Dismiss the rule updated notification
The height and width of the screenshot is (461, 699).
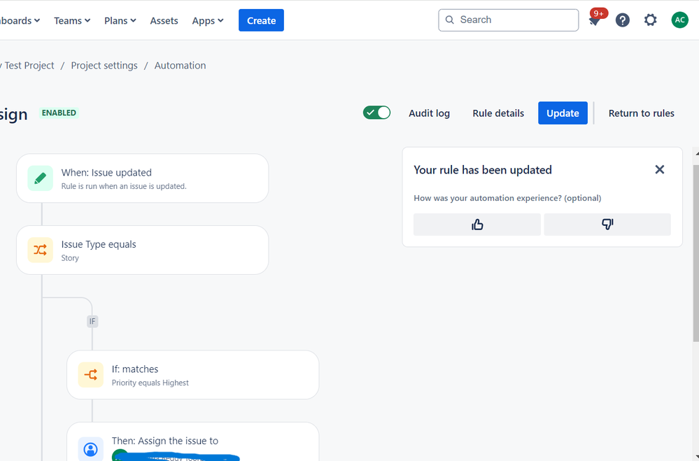point(659,169)
